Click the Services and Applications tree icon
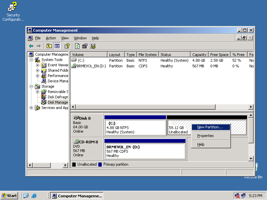This screenshot has width=267, height=200. coord(37,108)
